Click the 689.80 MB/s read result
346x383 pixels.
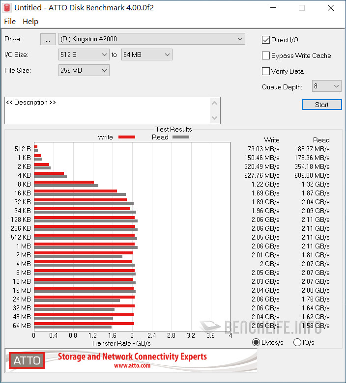(x=312, y=175)
